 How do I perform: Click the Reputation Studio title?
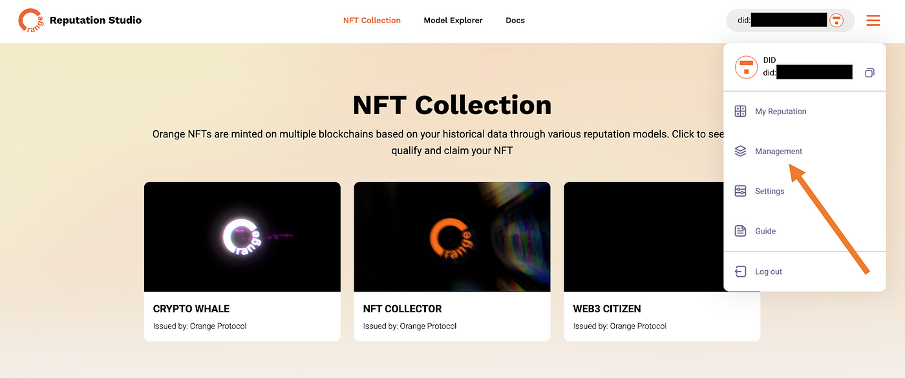coord(96,20)
